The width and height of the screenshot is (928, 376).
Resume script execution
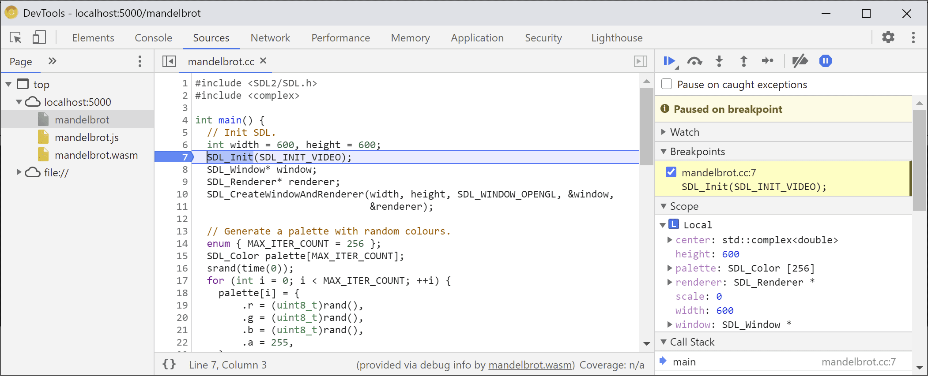point(669,61)
